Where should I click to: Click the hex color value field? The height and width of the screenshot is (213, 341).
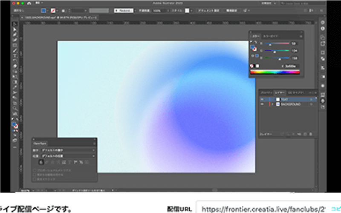coord(292,66)
